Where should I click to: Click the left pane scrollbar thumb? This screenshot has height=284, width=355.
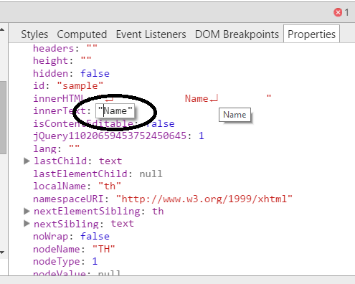pos(3,118)
